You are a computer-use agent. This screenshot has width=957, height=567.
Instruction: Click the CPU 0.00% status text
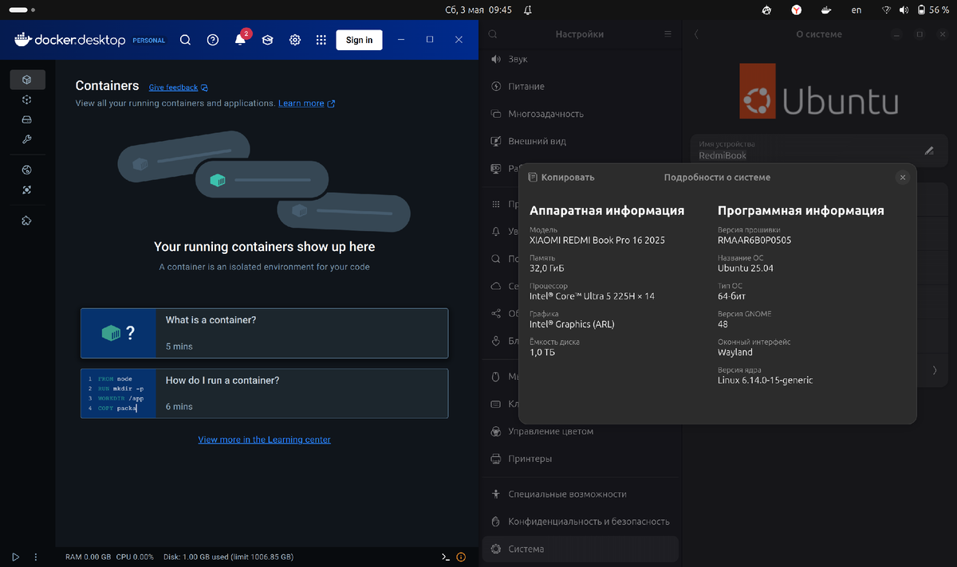pyautogui.click(x=135, y=557)
